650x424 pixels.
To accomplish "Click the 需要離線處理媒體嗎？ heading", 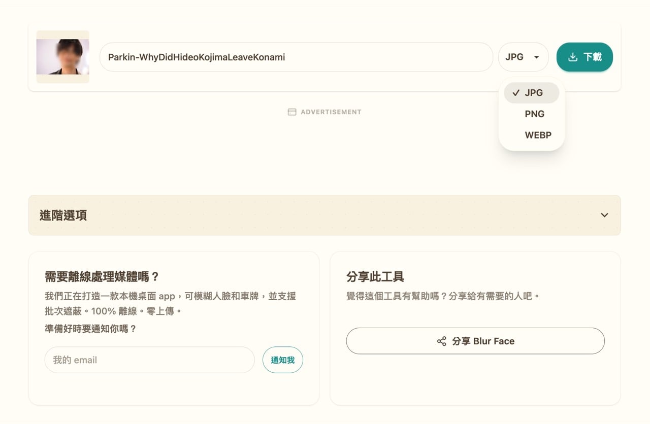I will [102, 277].
